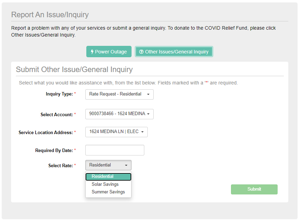
Task: Pick the Summer Savings rate option
Action: tap(108, 192)
